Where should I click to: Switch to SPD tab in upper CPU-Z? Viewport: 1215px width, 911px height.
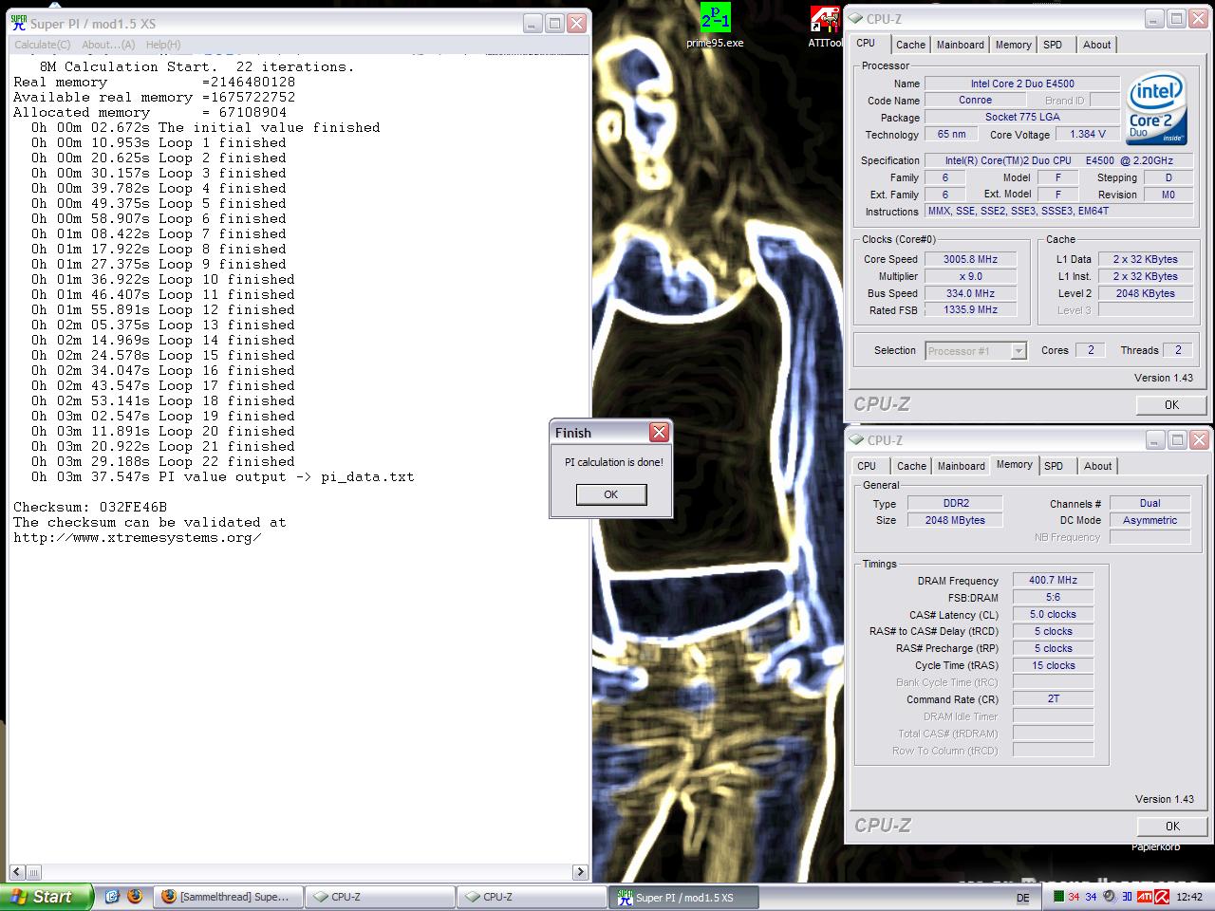point(1053,45)
